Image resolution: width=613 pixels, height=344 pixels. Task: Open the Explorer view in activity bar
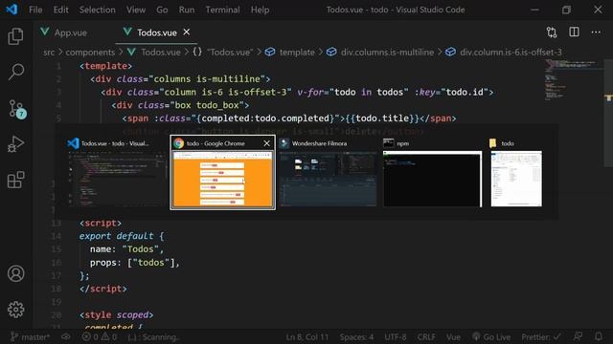15,36
